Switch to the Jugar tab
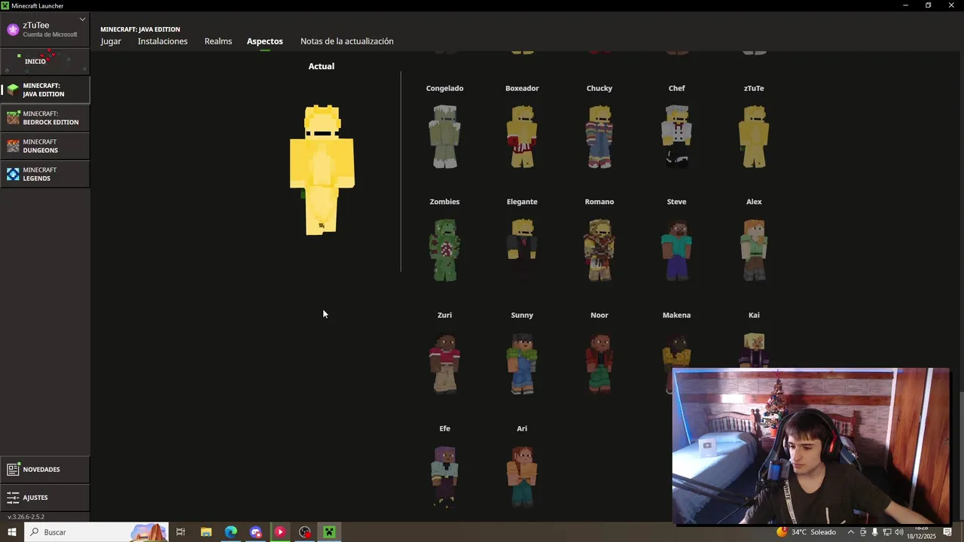The width and height of the screenshot is (964, 542). click(111, 41)
